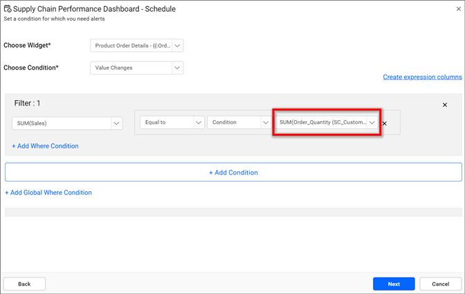The image size is (465, 294).
Task: Close Filter 1 with its X icon
Action: 445,105
